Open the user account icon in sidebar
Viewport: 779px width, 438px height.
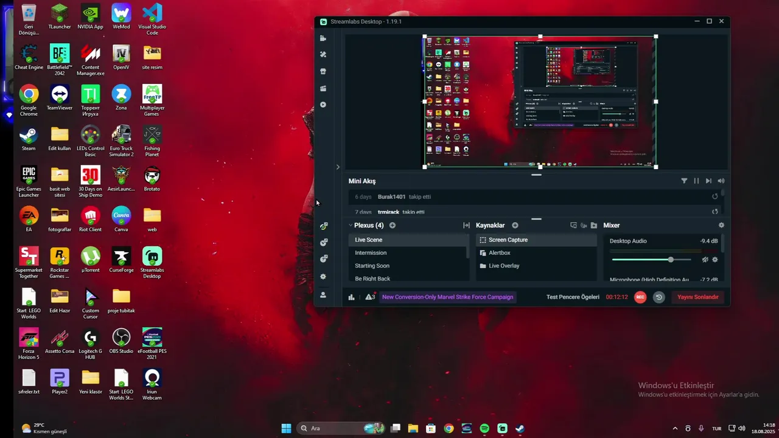point(323,295)
